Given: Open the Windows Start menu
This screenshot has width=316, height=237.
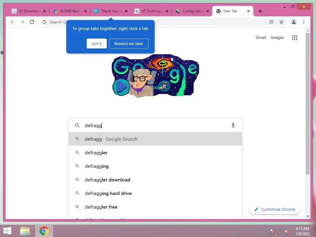Looking at the screenshot, I should [x=7, y=231].
